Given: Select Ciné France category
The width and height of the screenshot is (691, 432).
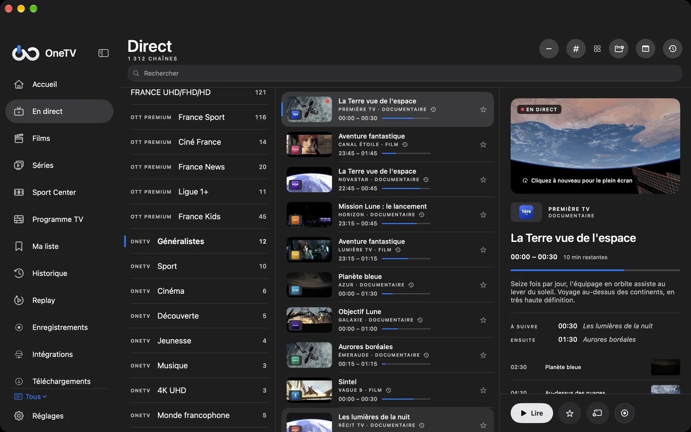Looking at the screenshot, I should [199, 142].
